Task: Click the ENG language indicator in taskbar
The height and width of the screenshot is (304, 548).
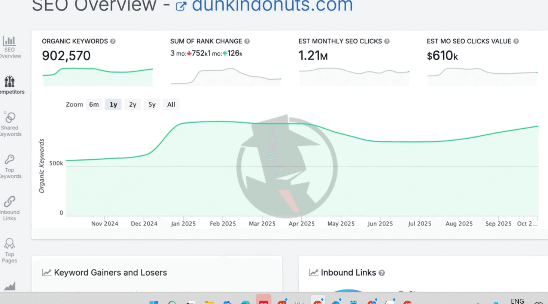Action: [x=517, y=301]
